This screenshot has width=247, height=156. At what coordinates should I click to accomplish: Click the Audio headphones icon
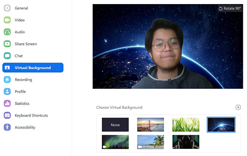pyautogui.click(x=7, y=32)
